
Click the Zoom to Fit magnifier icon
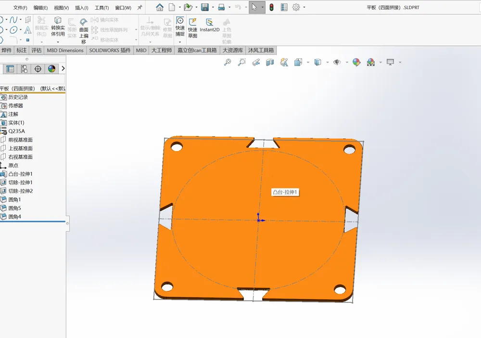click(x=228, y=62)
